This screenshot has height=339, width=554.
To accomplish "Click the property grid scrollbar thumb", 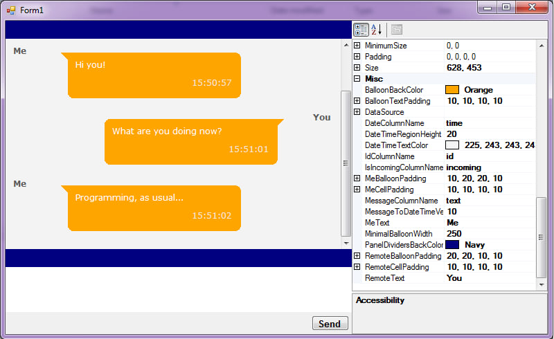I will 541,237.
